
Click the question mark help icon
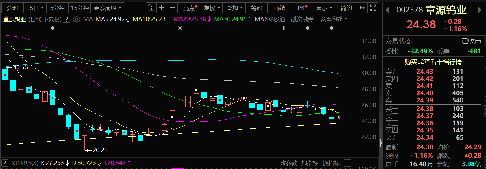pyautogui.click(x=66, y=19)
